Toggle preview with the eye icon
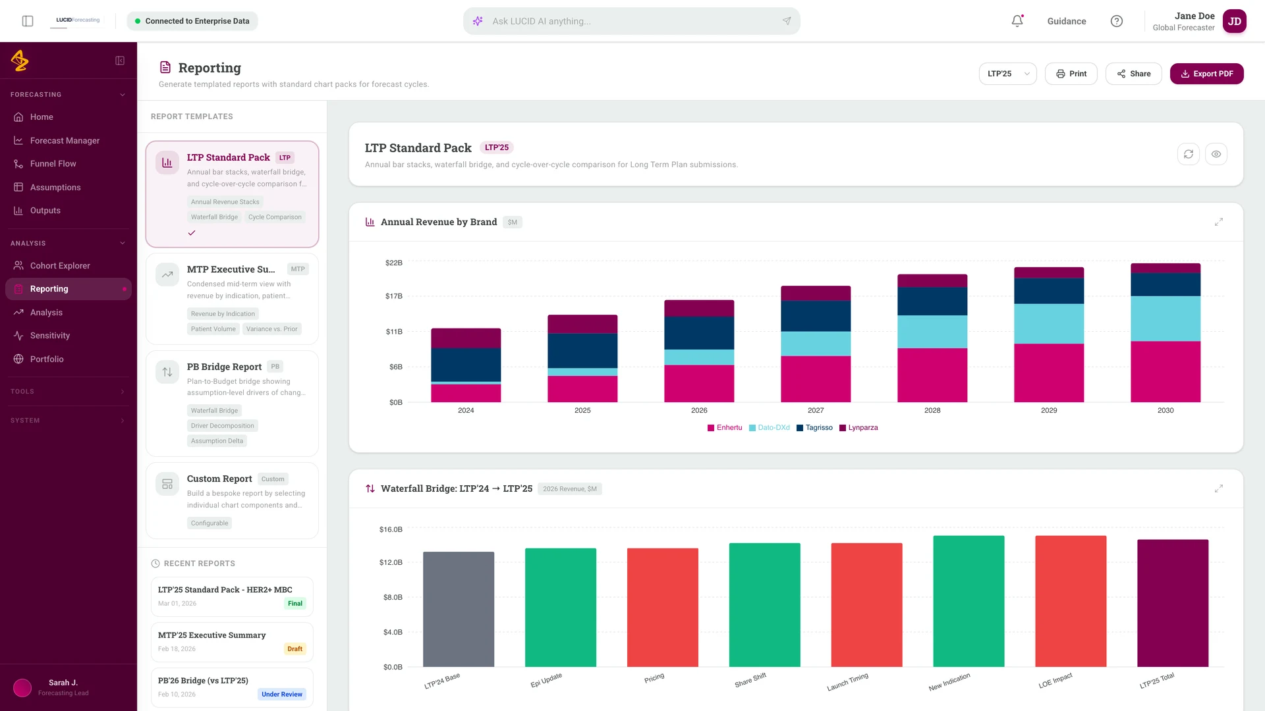 click(1216, 154)
